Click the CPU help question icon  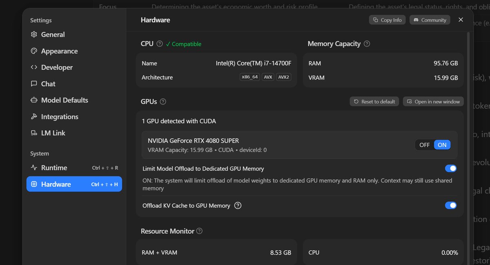pyautogui.click(x=160, y=44)
